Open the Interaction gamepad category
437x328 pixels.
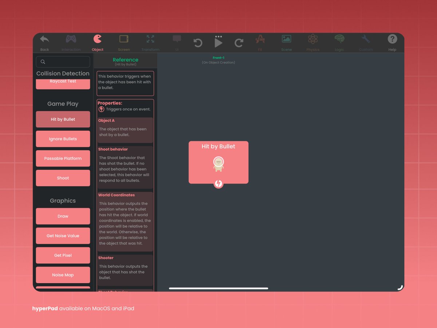pyautogui.click(x=71, y=39)
